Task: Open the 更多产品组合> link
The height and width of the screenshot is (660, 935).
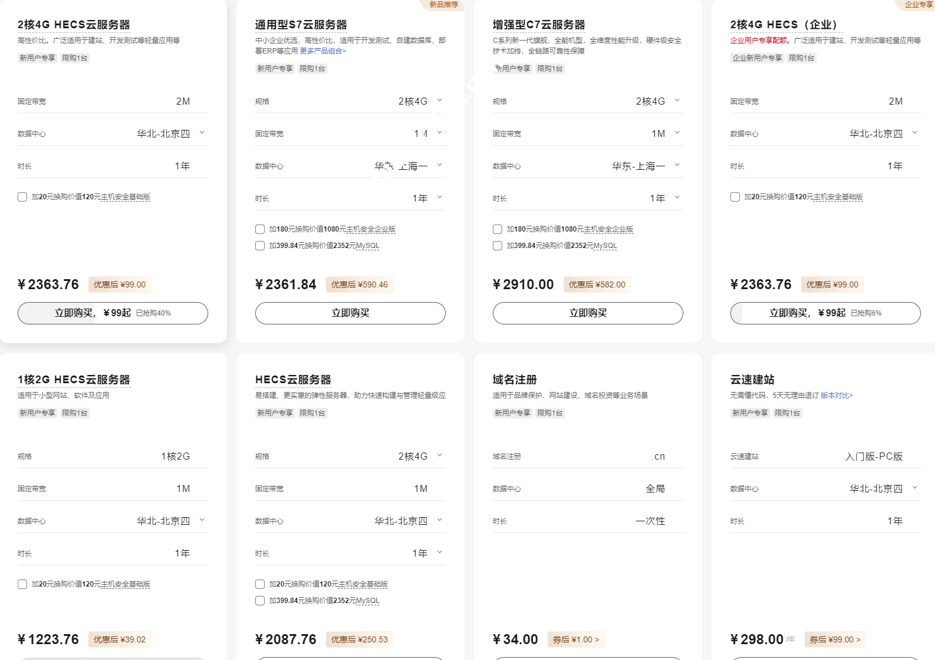Action: click(x=323, y=51)
